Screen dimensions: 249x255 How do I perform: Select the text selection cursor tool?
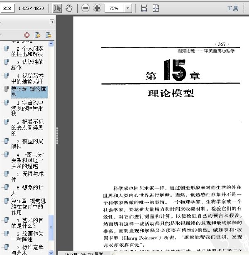point(57,8)
